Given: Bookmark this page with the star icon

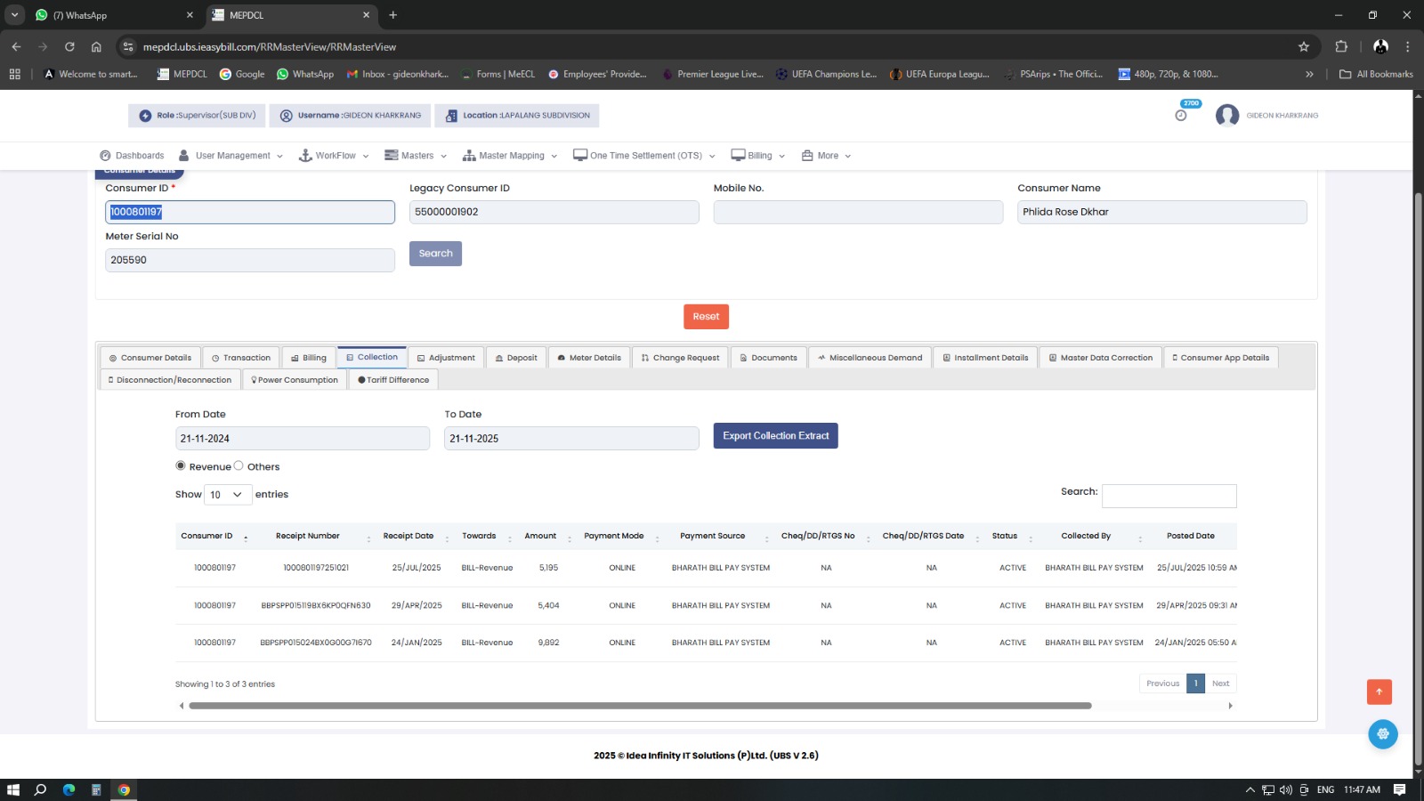Looking at the screenshot, I should coord(1304,46).
